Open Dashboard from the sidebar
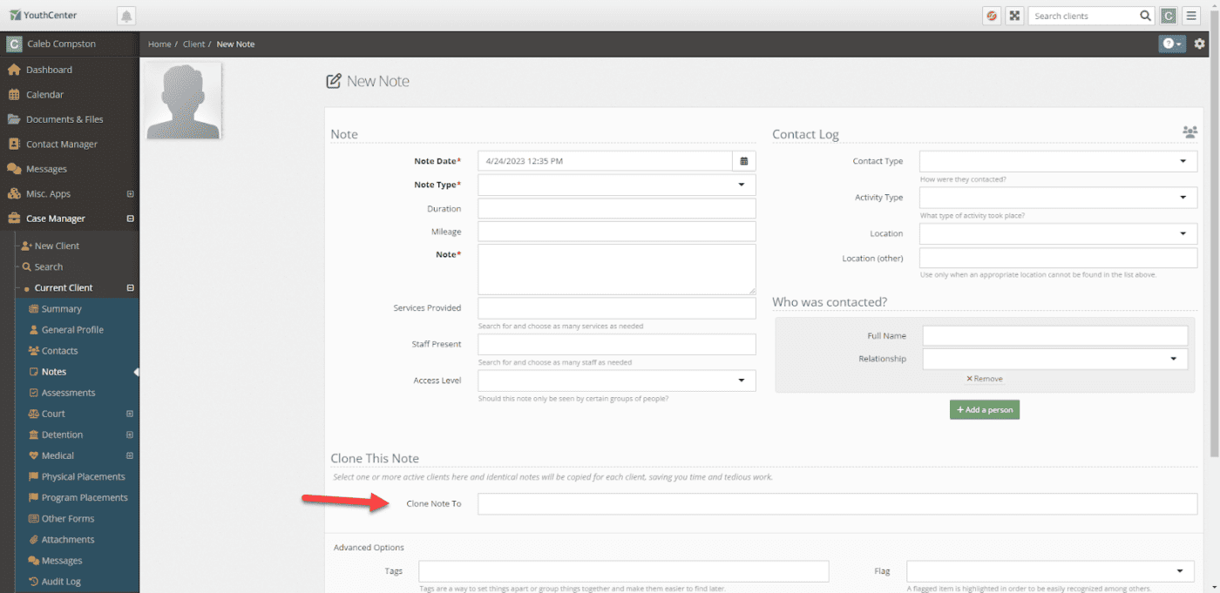Viewport: 1220px width, 593px height. 49,70
